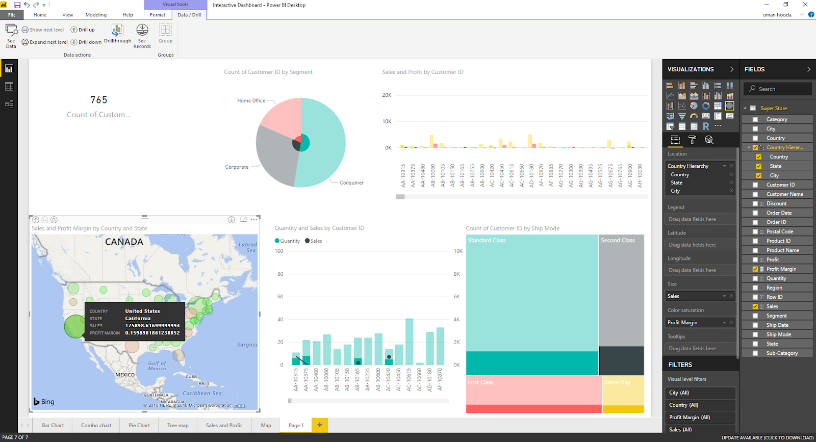
Task: Uncheck the Profit Margin field checkbox
Action: 755,269
